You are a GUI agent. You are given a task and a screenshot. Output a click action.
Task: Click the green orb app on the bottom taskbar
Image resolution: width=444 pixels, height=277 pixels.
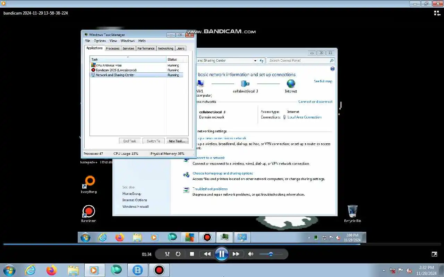[116, 270]
